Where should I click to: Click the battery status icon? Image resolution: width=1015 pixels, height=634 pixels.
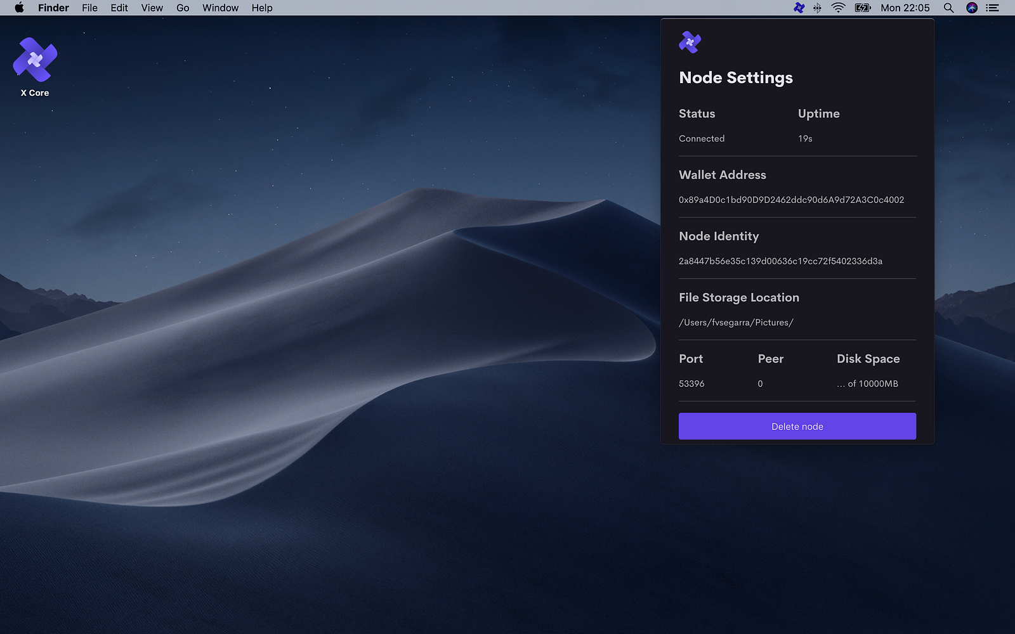863,8
